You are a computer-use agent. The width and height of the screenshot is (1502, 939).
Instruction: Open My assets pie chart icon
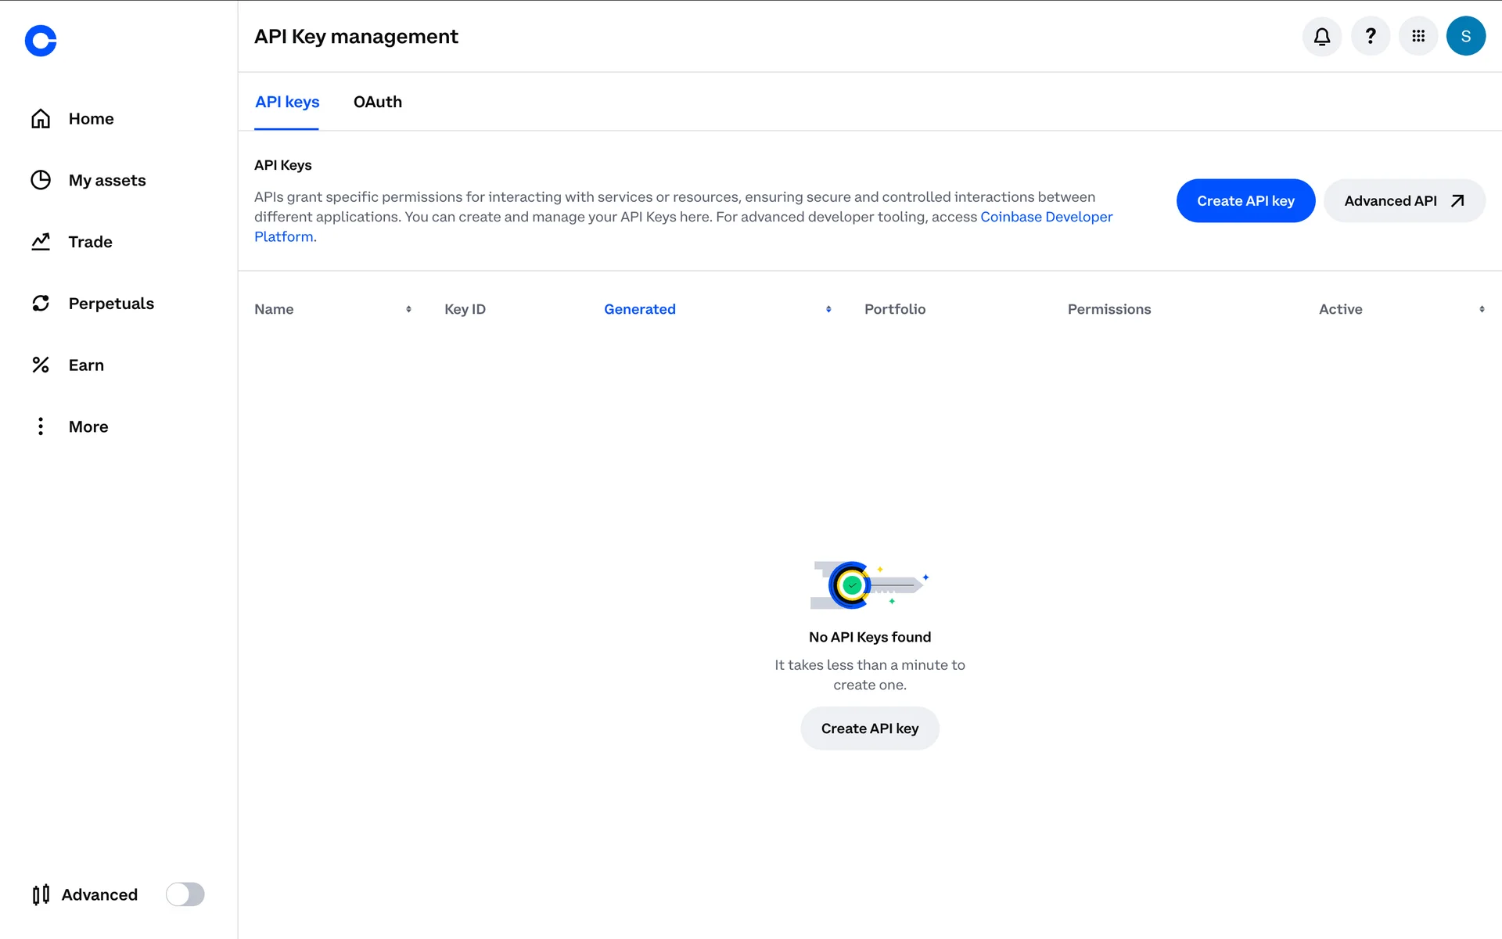click(x=41, y=180)
